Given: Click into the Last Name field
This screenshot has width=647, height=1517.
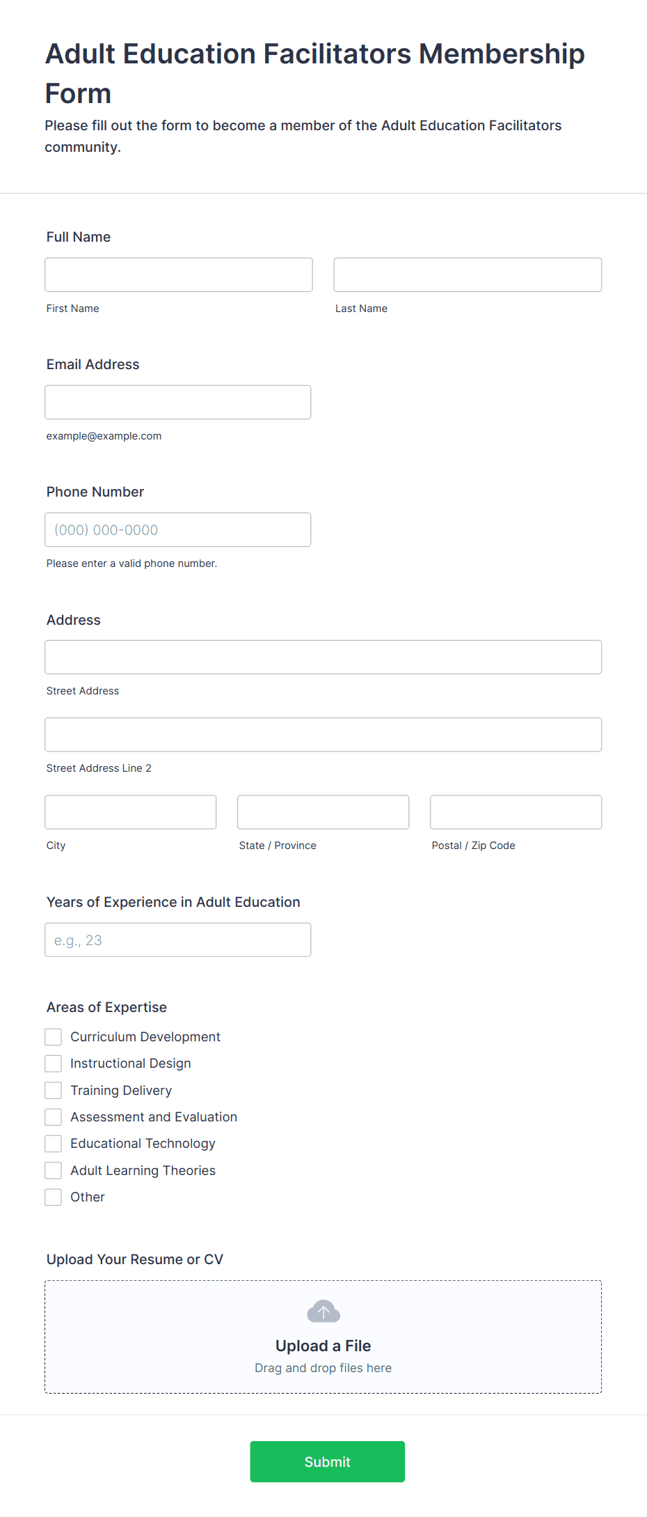Looking at the screenshot, I should (x=468, y=274).
